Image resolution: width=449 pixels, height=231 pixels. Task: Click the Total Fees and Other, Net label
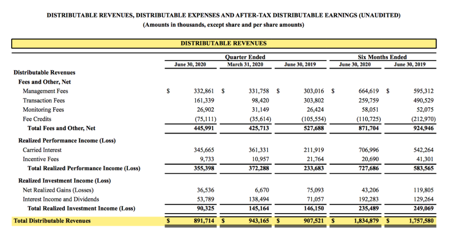pos(62,128)
